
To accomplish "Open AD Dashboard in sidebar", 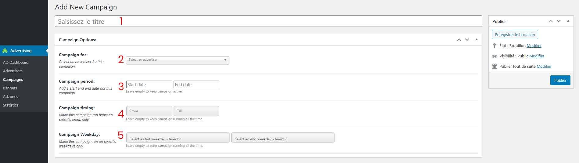I will pyautogui.click(x=16, y=62).
